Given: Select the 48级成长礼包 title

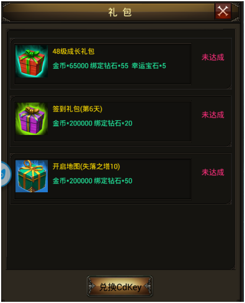Looking at the screenshot, I should 73,51.
